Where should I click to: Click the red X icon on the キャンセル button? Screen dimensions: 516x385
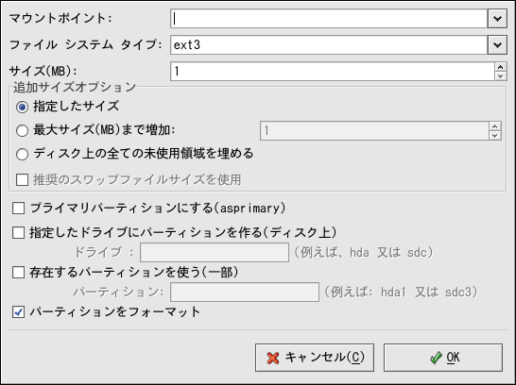point(273,358)
